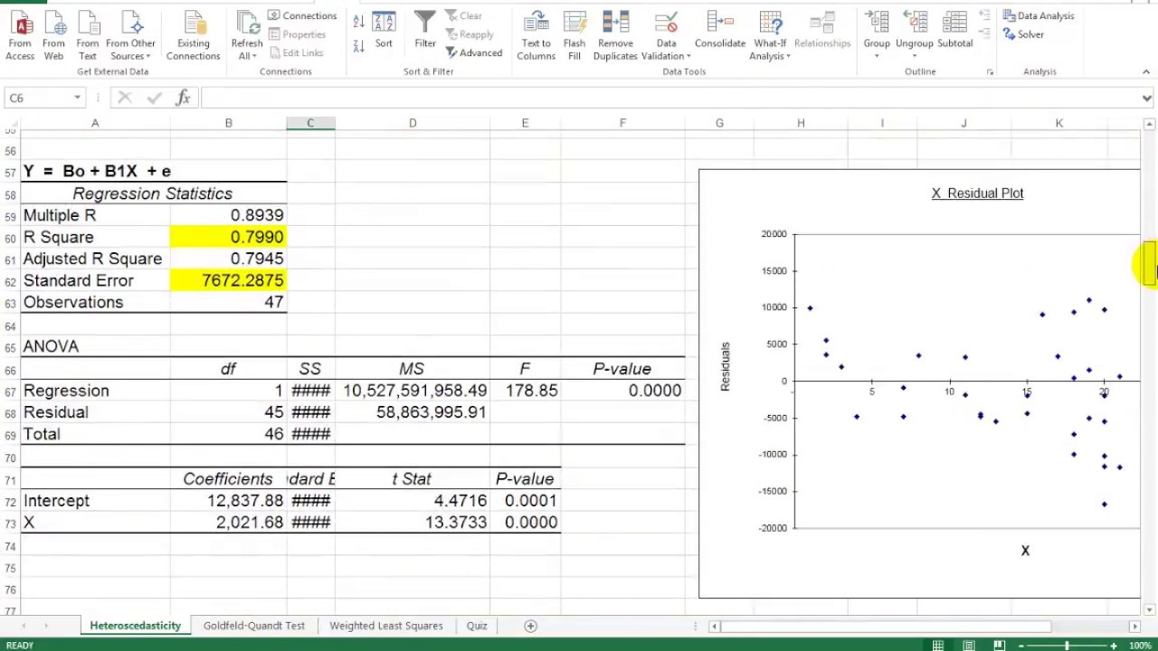Open the Consolidate tool
This screenshot has height=651, width=1158.
[720, 31]
